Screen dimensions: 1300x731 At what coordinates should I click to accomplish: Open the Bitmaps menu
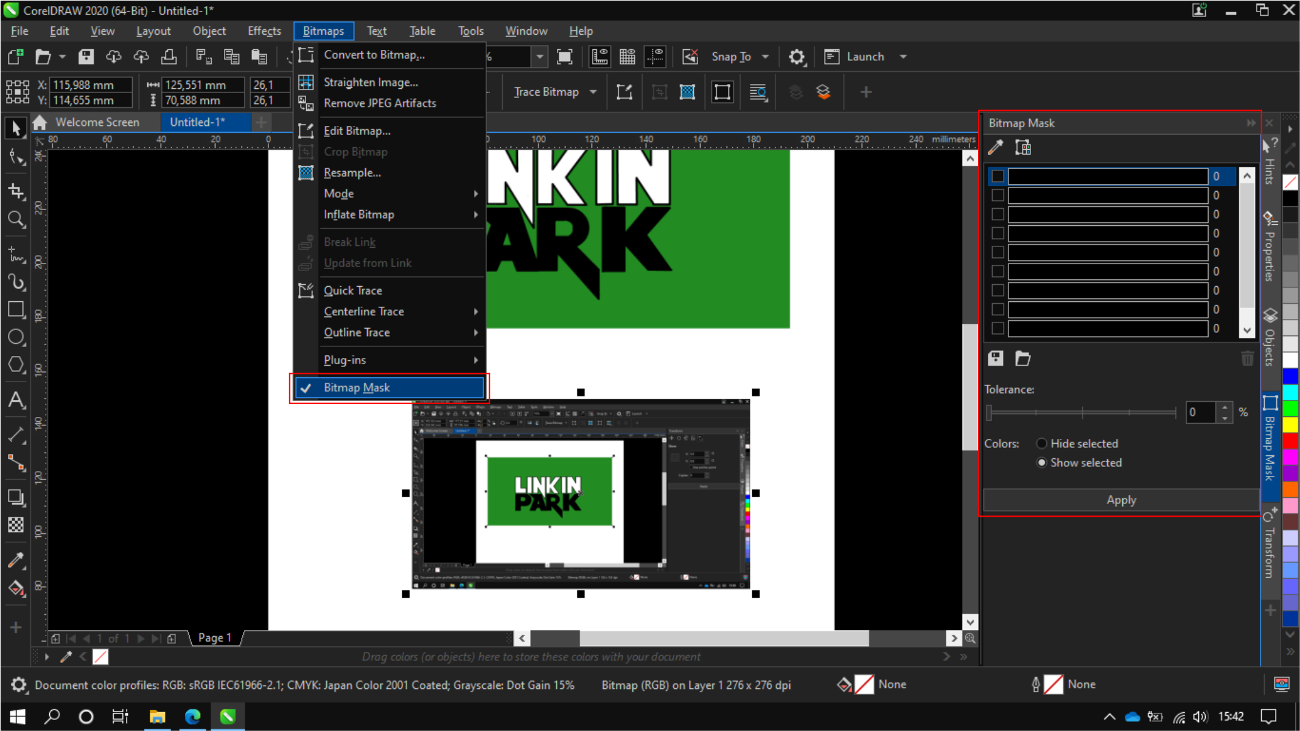pos(323,30)
